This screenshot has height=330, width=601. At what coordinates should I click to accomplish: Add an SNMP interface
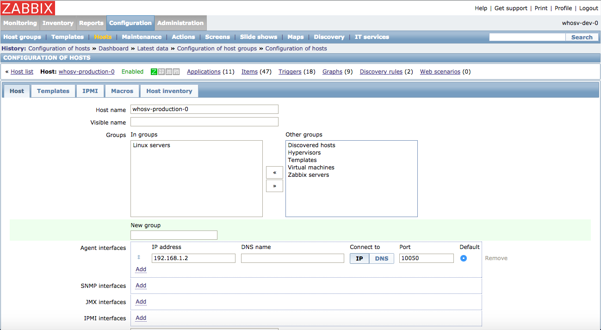tap(141, 286)
